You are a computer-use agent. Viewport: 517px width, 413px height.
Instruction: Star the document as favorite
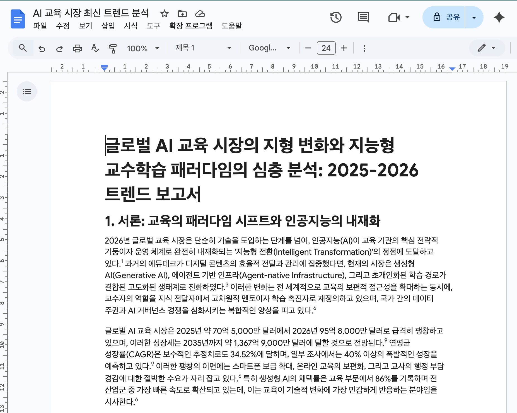point(165,14)
